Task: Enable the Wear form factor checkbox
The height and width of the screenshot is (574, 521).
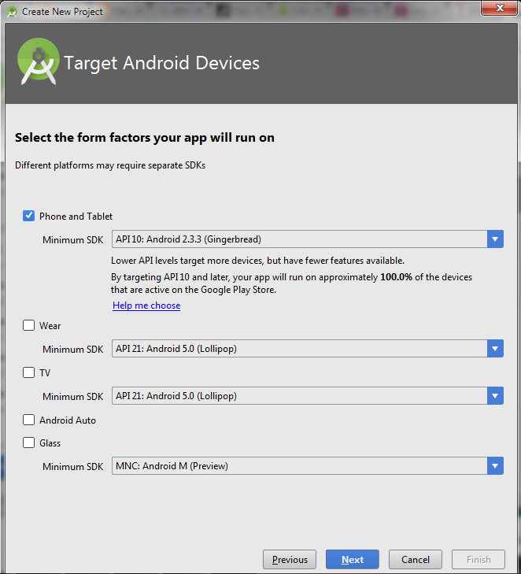Action: coord(29,325)
